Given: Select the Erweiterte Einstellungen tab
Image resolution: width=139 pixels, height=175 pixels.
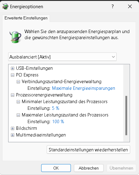Looking at the screenshot, I should 26,18.
